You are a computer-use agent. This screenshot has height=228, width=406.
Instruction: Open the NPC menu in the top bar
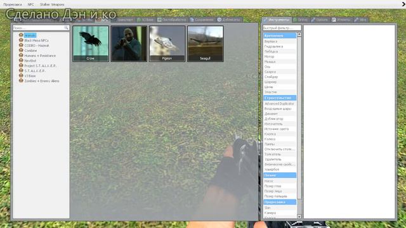pos(31,4)
